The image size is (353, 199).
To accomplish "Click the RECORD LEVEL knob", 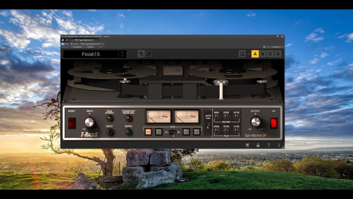I will coord(226,116).
